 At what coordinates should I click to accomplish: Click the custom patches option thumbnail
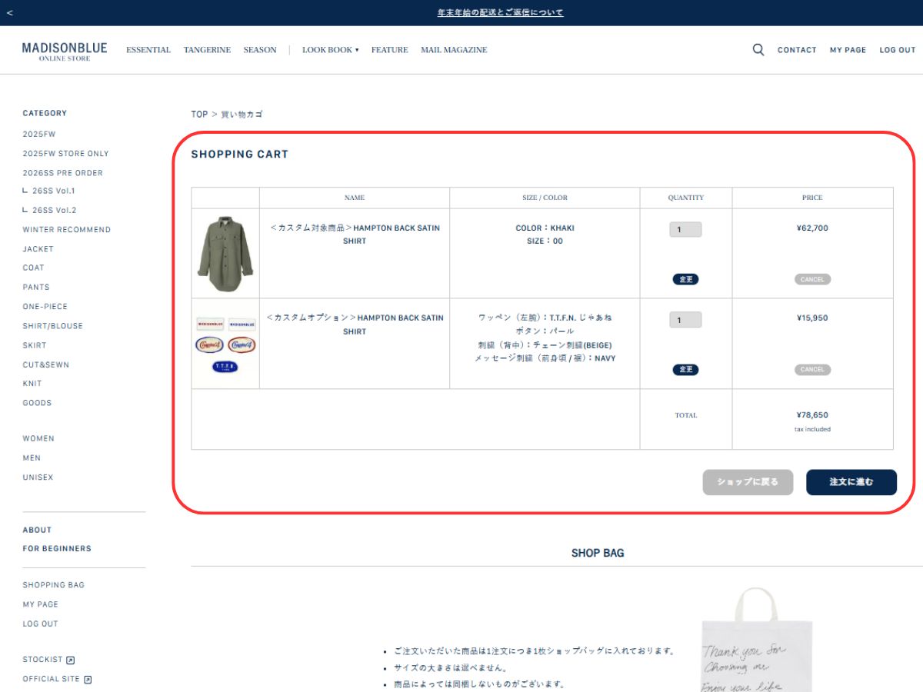225,344
